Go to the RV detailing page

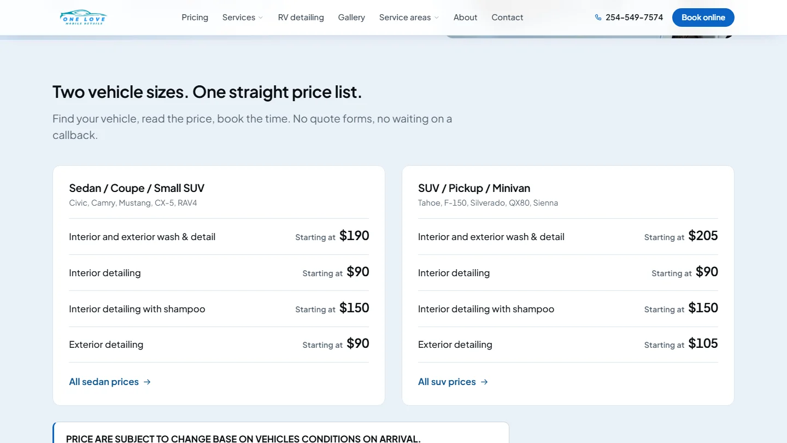pyautogui.click(x=301, y=18)
